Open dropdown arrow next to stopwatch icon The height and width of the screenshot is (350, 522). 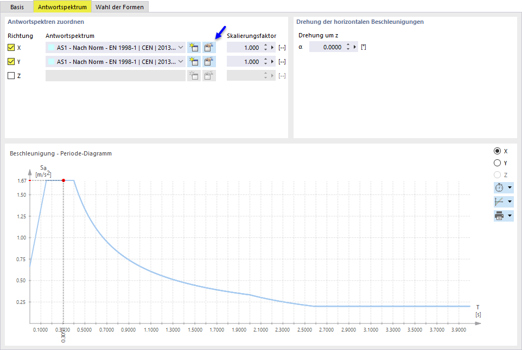pyautogui.click(x=510, y=187)
